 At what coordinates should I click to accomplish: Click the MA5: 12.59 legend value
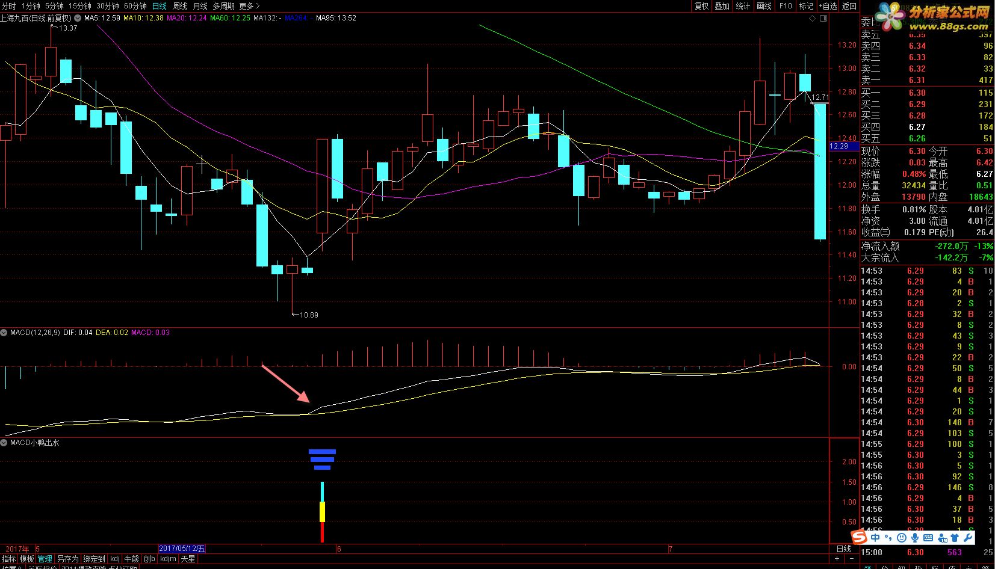click(x=102, y=18)
